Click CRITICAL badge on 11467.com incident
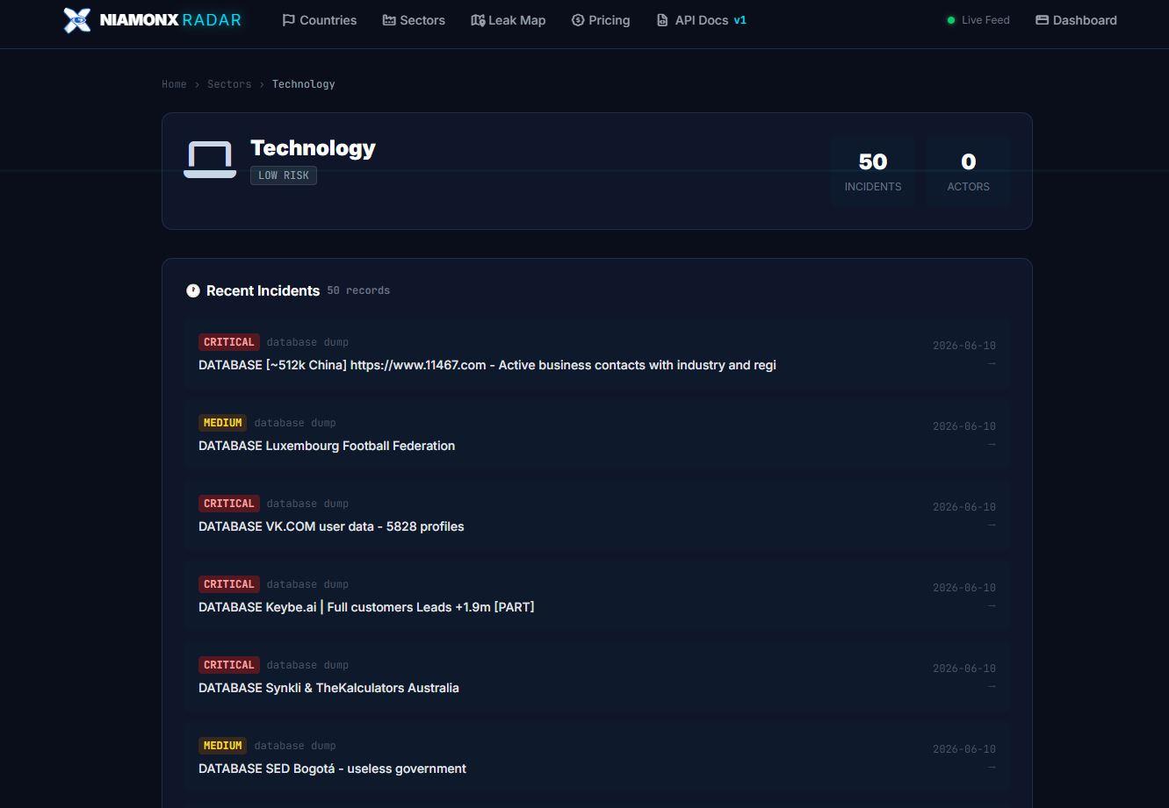The width and height of the screenshot is (1169, 808). coord(229,342)
